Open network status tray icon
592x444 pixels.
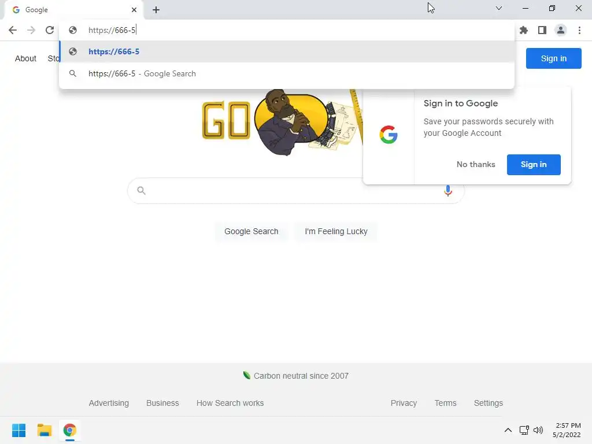pyautogui.click(x=524, y=430)
